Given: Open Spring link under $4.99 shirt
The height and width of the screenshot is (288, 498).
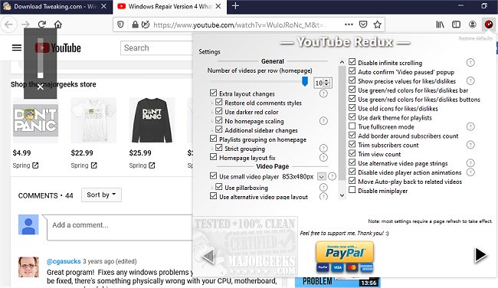Looking at the screenshot, I should [25, 165].
